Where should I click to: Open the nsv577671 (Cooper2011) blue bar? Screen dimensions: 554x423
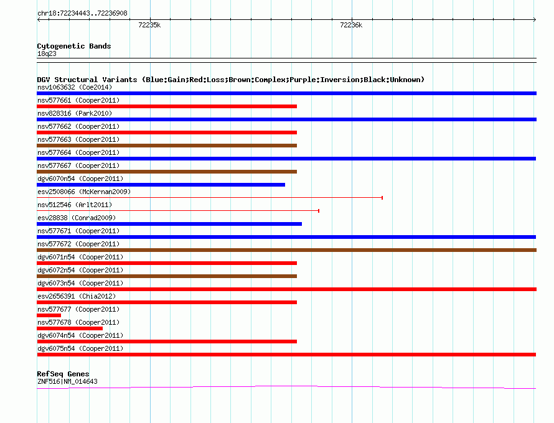tap(286, 237)
